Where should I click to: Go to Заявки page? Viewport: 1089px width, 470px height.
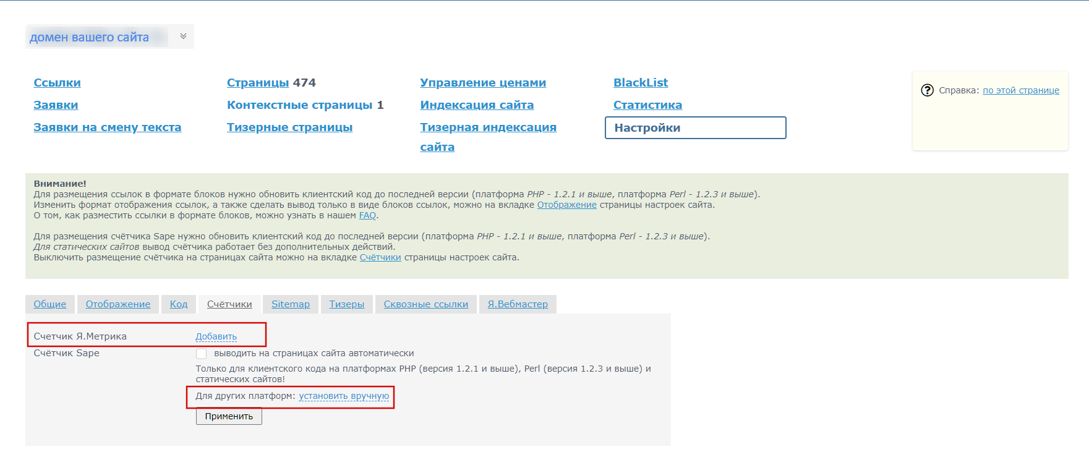(56, 105)
